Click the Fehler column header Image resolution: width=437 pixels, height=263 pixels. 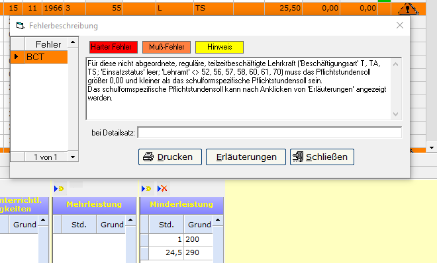[x=46, y=44]
